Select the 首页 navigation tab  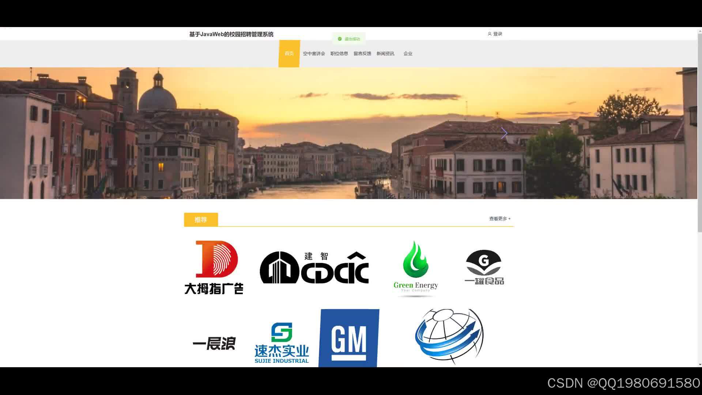[289, 53]
